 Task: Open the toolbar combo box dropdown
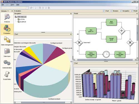click(x=27, y=8)
